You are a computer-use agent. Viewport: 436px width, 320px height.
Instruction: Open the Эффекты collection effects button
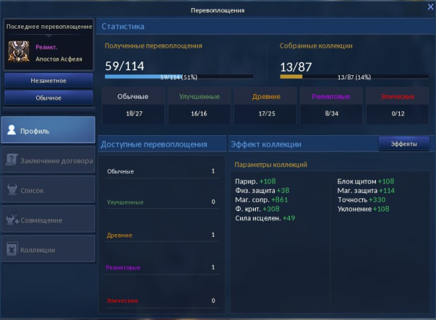[404, 144]
